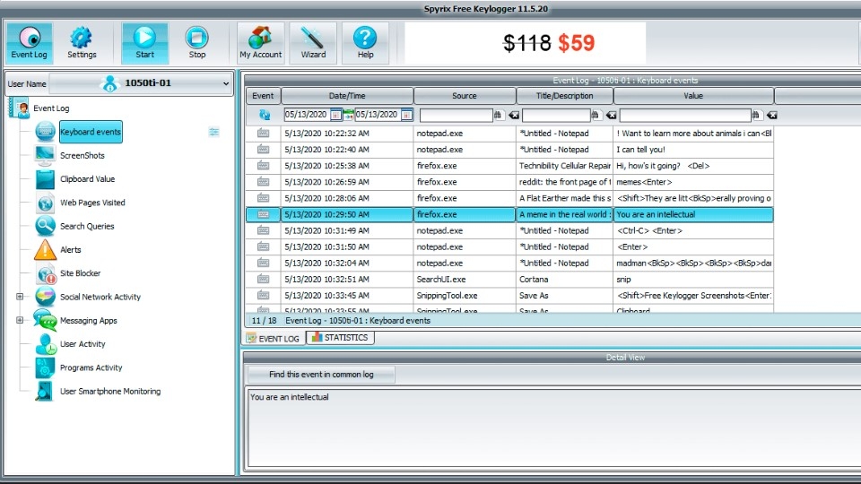861x484 pixels.
Task: Click the Source filter search binoculars icon
Action: [x=498, y=115]
